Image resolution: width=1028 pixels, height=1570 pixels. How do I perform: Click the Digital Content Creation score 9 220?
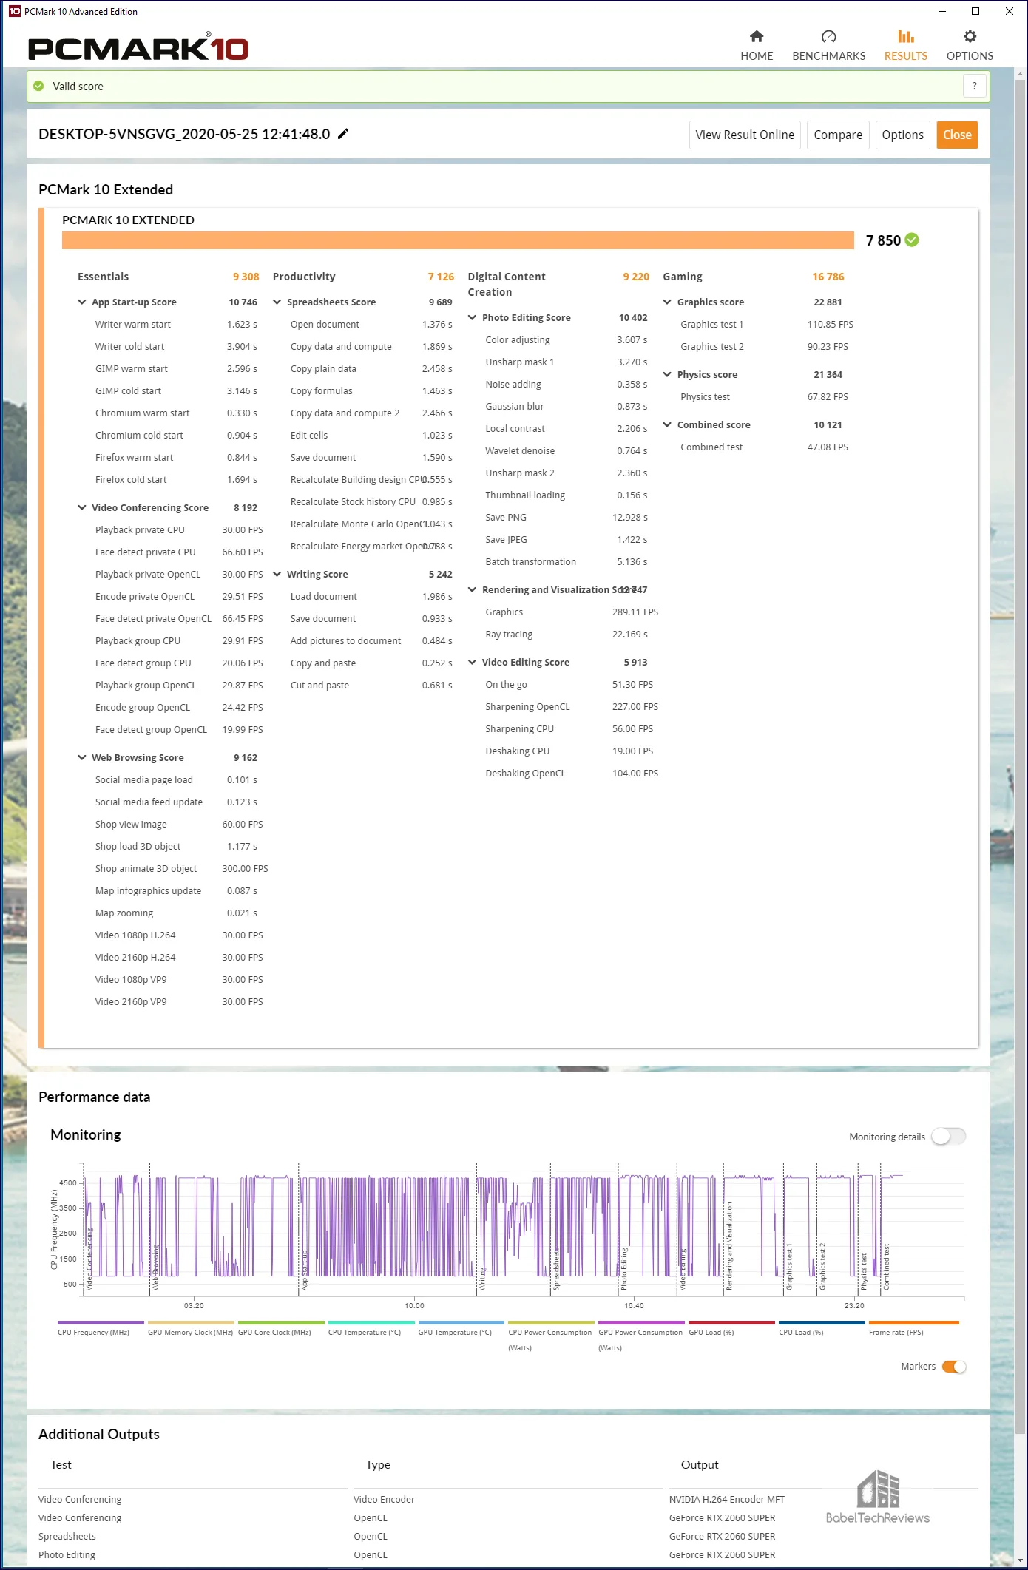pos(636,277)
